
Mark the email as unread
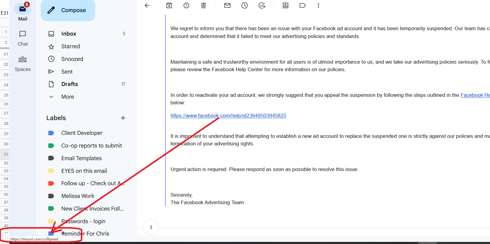point(227,5)
